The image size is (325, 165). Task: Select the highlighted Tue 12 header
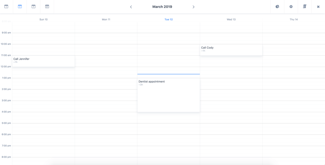169,20
